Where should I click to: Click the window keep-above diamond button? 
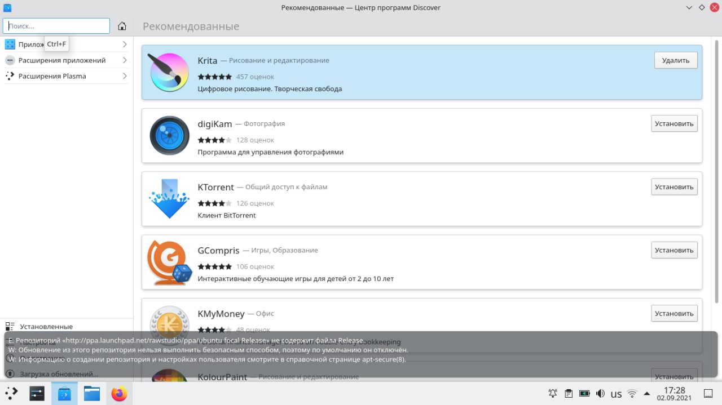click(x=702, y=8)
